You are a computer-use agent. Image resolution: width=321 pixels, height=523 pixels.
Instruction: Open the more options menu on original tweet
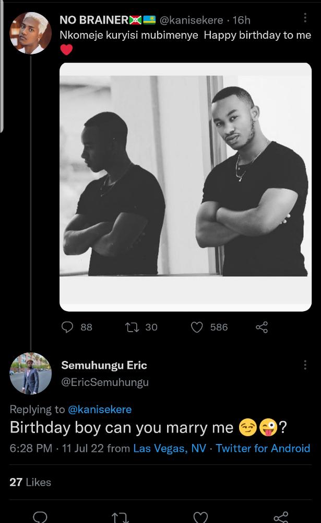click(305, 18)
